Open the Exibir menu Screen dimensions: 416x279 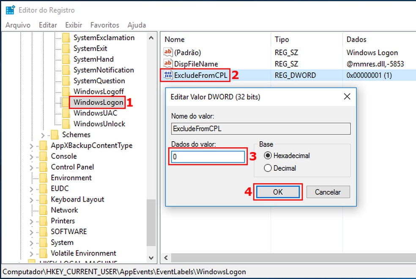pos(73,25)
